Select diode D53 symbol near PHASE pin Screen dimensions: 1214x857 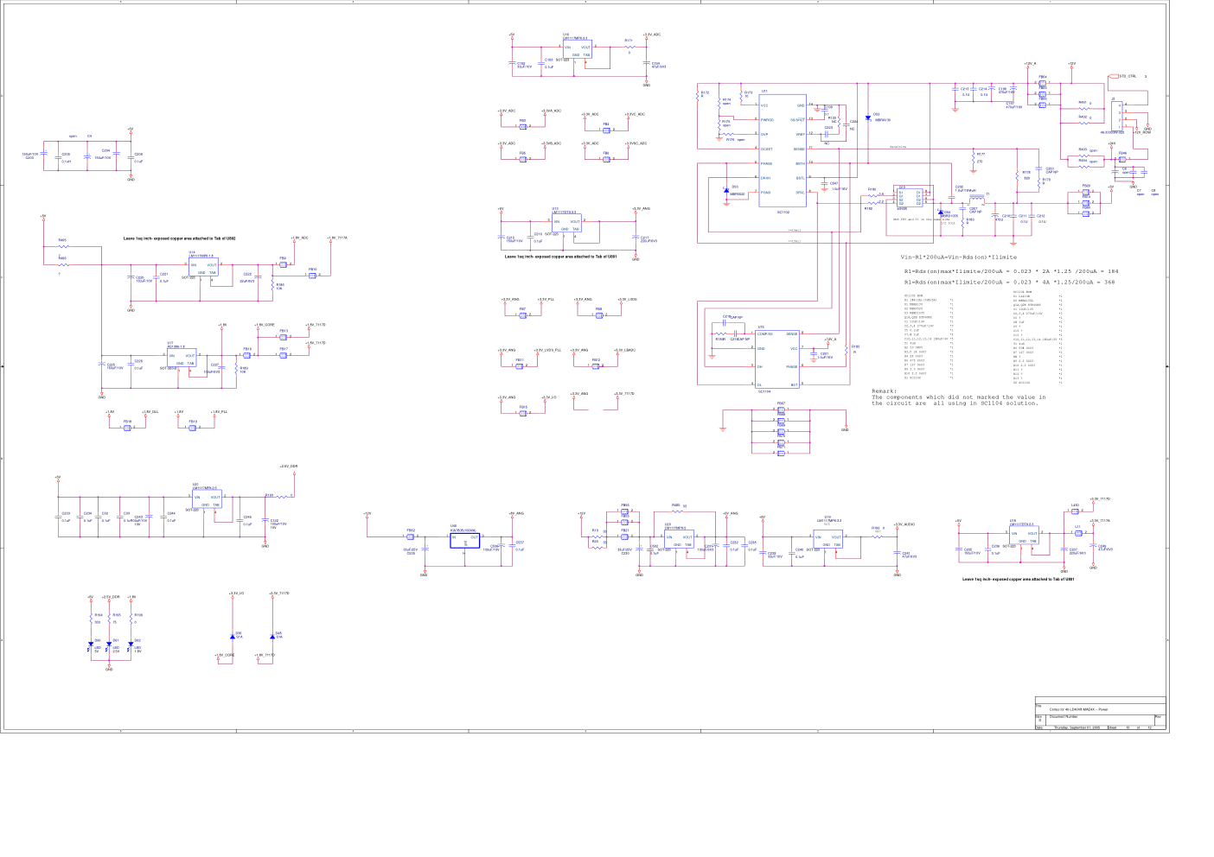(x=726, y=189)
